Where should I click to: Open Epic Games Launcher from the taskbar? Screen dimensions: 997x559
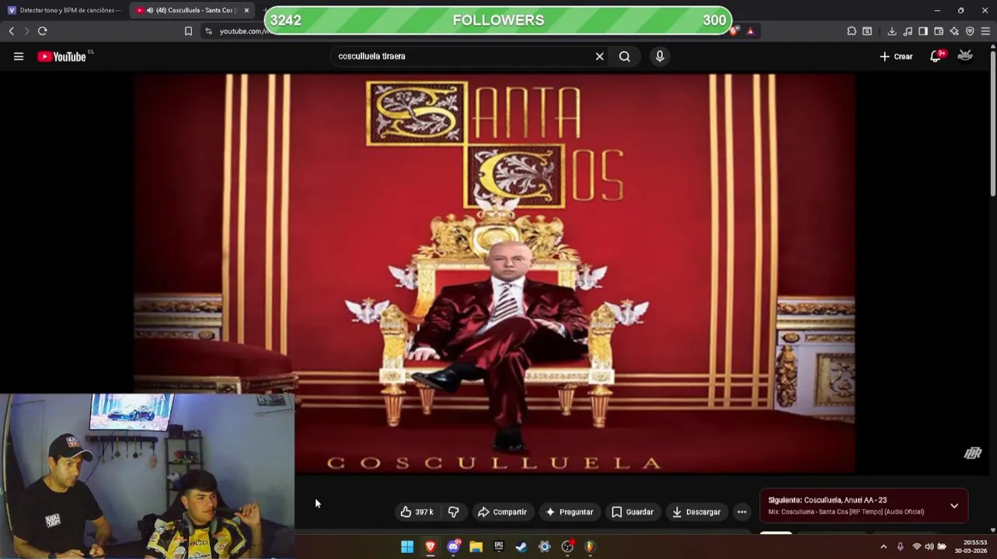coord(498,547)
